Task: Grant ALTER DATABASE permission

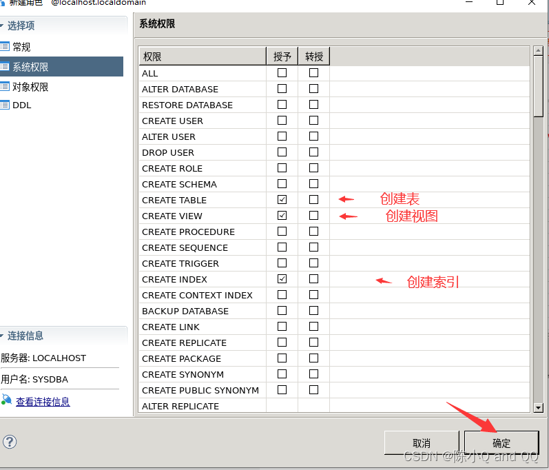Action: [x=282, y=89]
